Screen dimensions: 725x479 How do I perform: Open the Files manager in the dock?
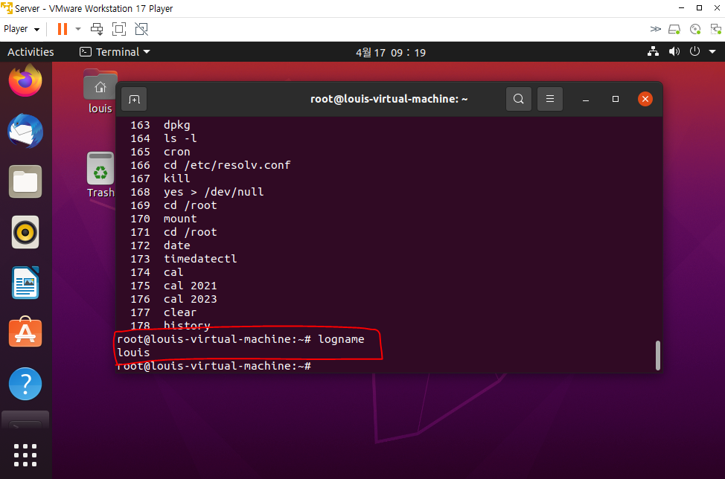tap(25, 181)
